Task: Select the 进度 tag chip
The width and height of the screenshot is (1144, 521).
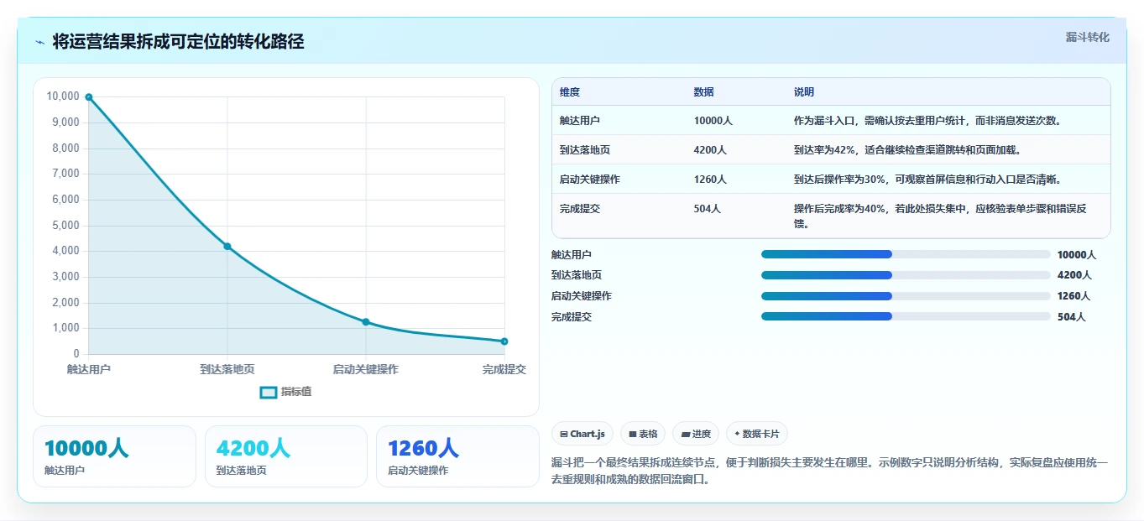Action: [696, 434]
